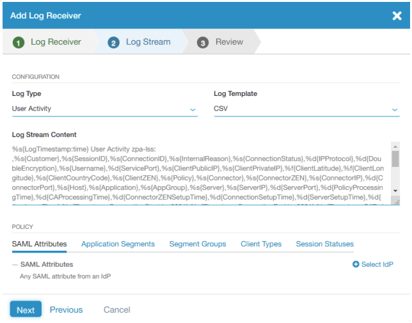
Task: Go back with the Previous link
Action: 66,310
